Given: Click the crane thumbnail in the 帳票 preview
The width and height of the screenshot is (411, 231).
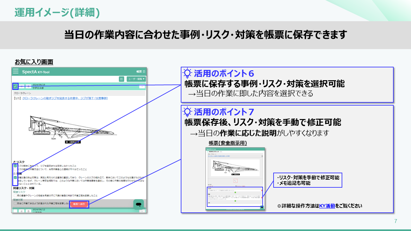Looking at the screenshot, I should pyautogui.click(x=235, y=167).
